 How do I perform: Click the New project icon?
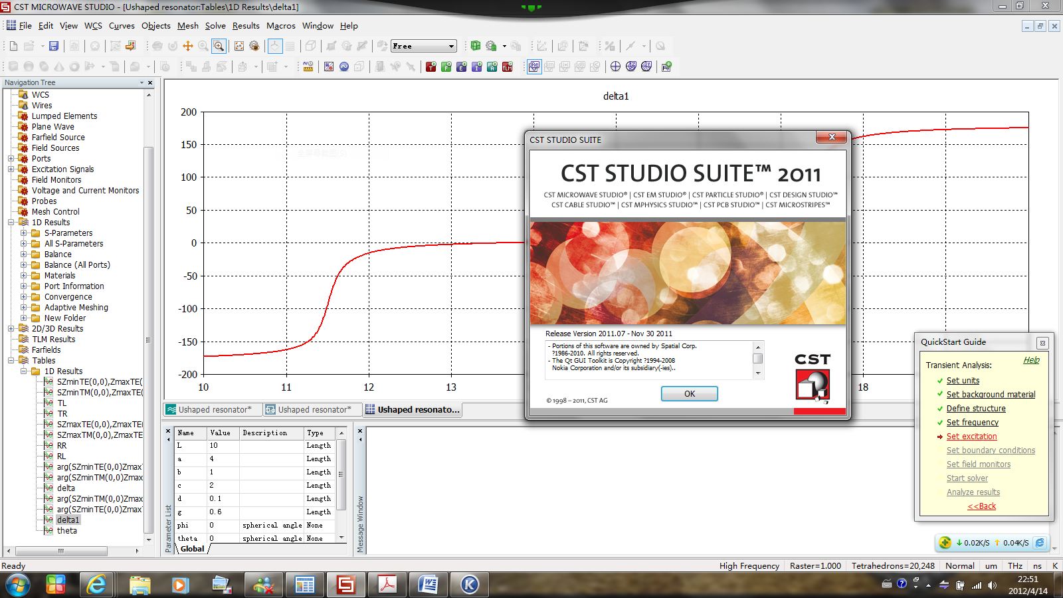(13, 46)
